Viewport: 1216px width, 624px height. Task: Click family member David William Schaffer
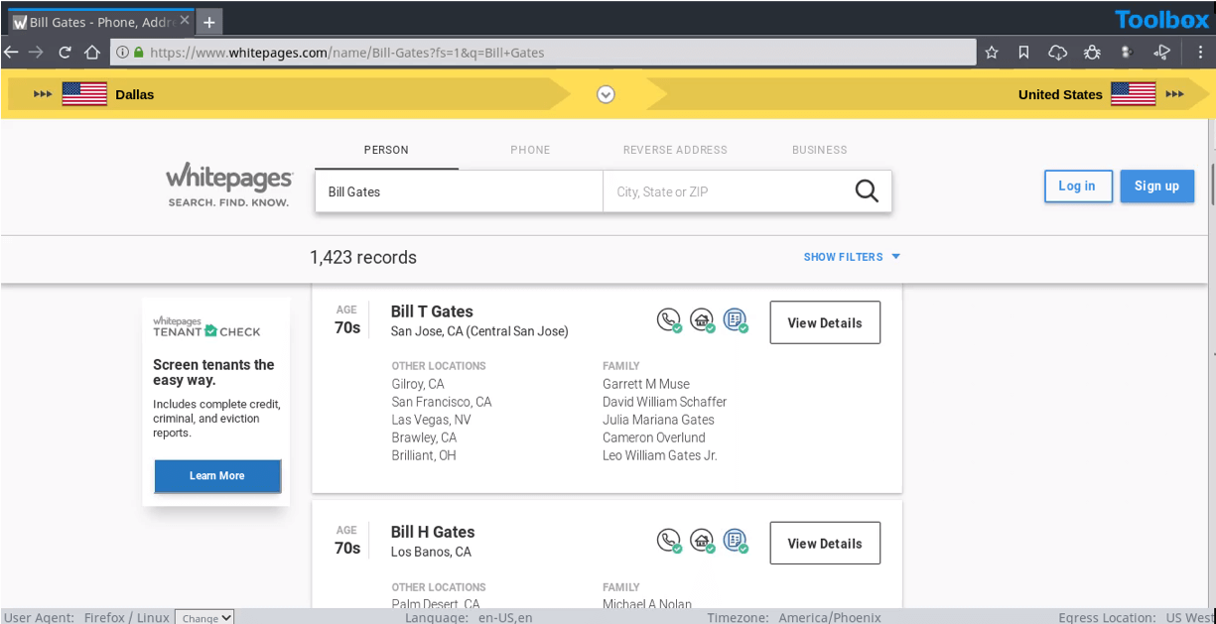pos(665,402)
